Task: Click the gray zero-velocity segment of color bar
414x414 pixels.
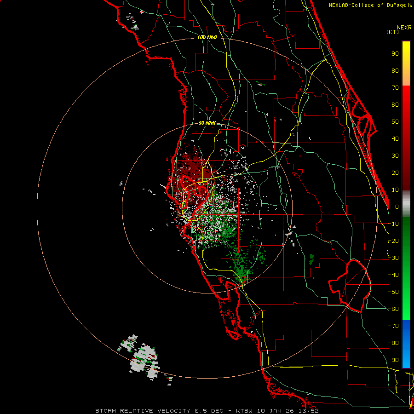Action: click(x=406, y=204)
